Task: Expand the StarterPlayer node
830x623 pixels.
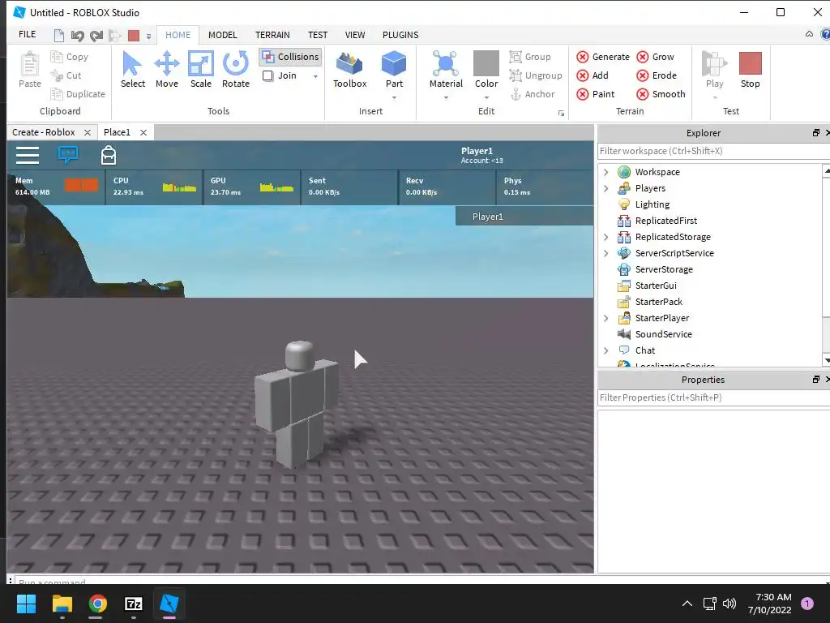Action: [x=606, y=318]
